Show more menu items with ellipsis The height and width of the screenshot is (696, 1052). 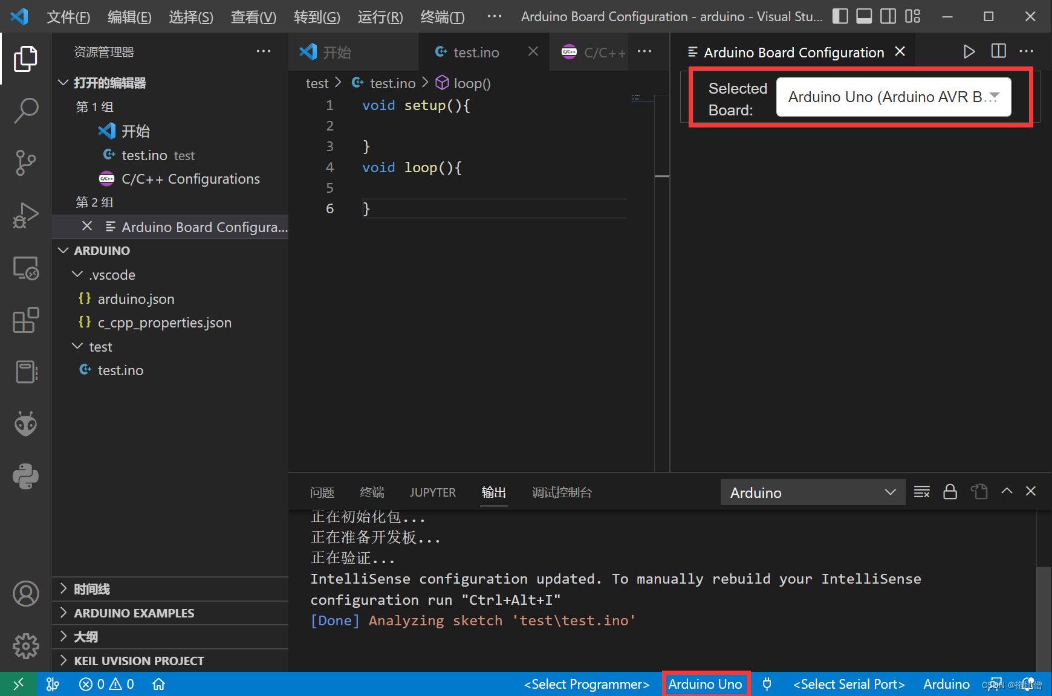click(495, 16)
